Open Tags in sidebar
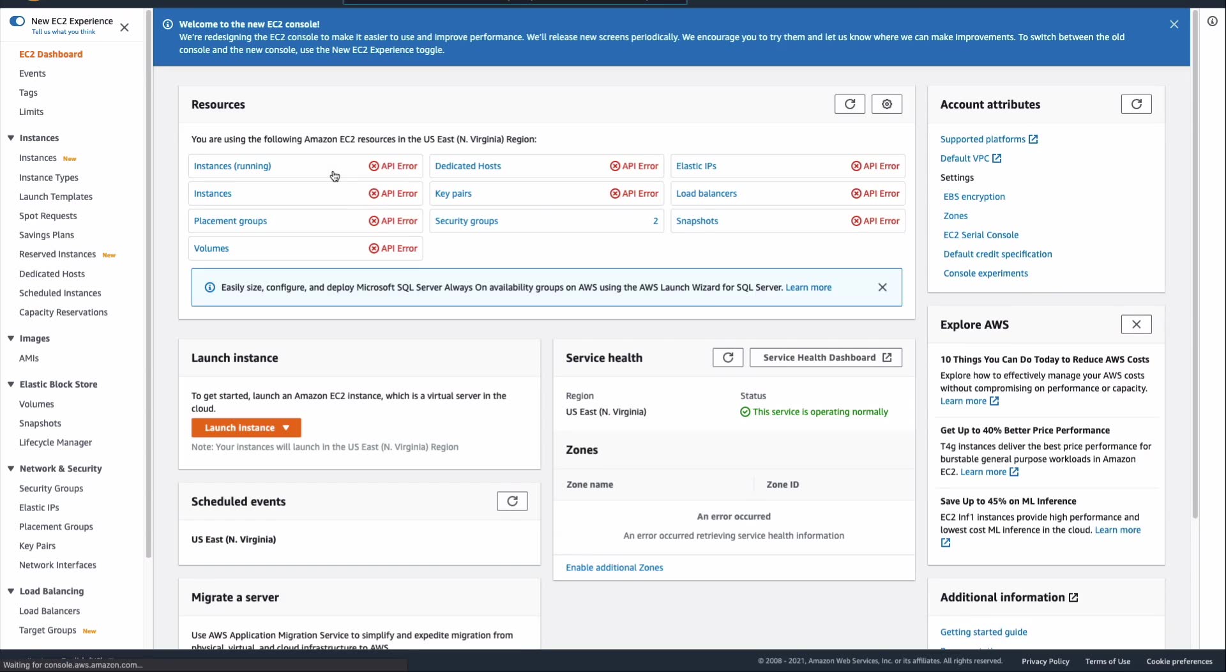Image resolution: width=1226 pixels, height=672 pixels. [x=28, y=93]
